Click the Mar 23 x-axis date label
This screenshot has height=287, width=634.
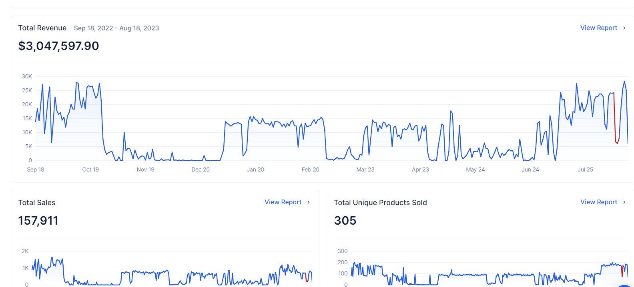pyautogui.click(x=365, y=169)
